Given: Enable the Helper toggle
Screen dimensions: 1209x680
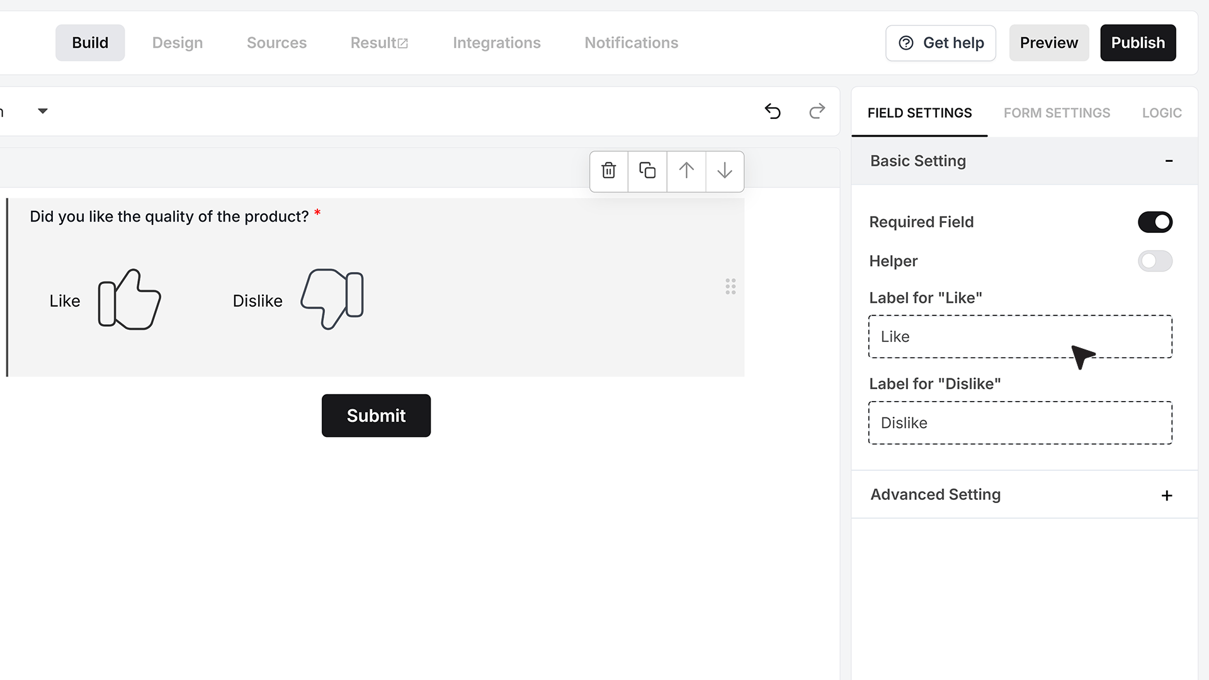Looking at the screenshot, I should [1155, 261].
